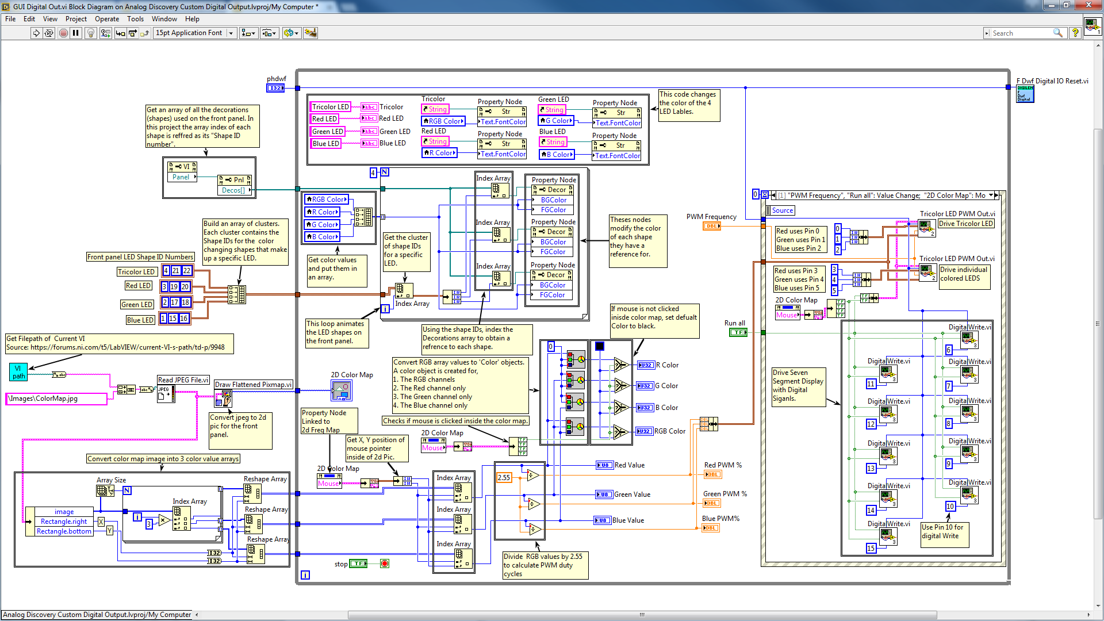Click the Images\ColorMap.jpg path constant
The width and height of the screenshot is (1104, 621).
[56, 398]
